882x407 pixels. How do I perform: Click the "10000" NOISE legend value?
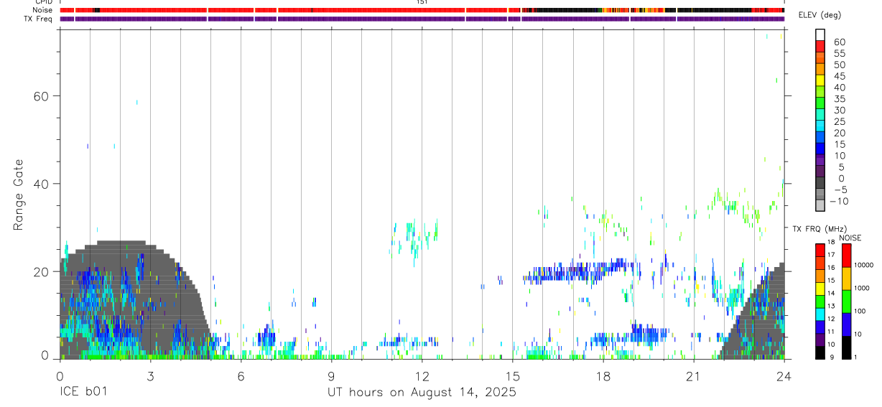point(865,265)
